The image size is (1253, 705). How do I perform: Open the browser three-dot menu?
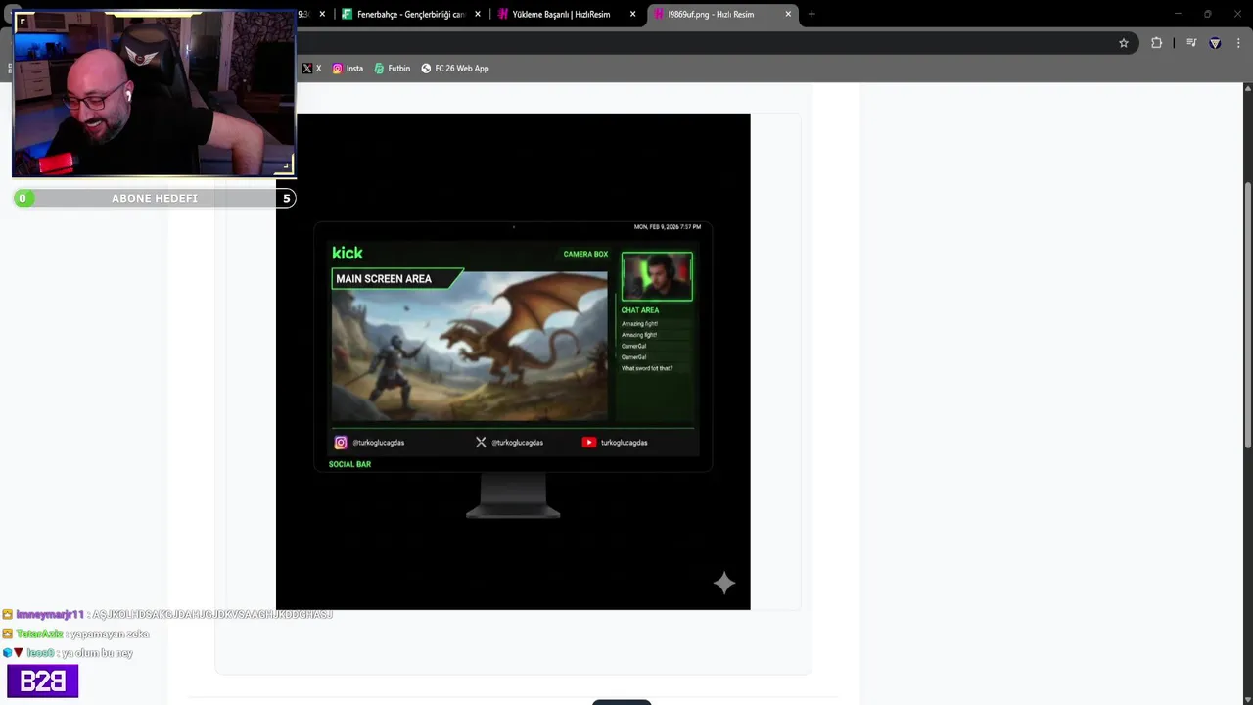click(x=1238, y=43)
